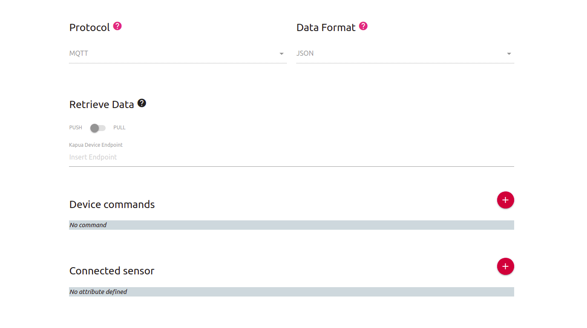Click the Protocol help question mark icon

118,26
